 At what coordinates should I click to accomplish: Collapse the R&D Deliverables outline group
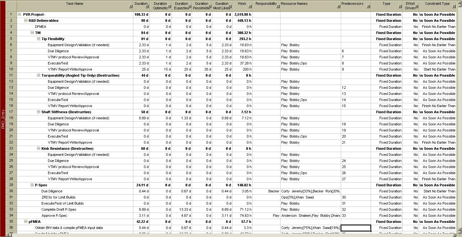(x=26, y=21)
